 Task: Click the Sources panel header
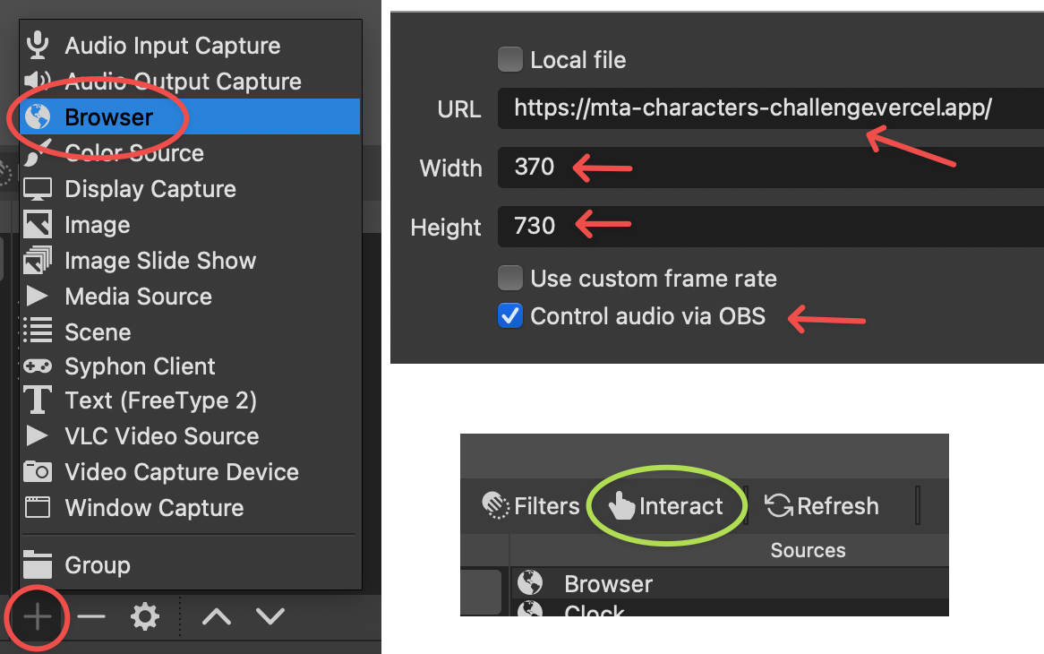pos(808,550)
